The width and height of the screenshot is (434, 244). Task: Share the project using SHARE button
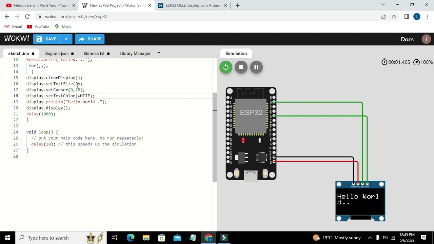[x=90, y=39]
